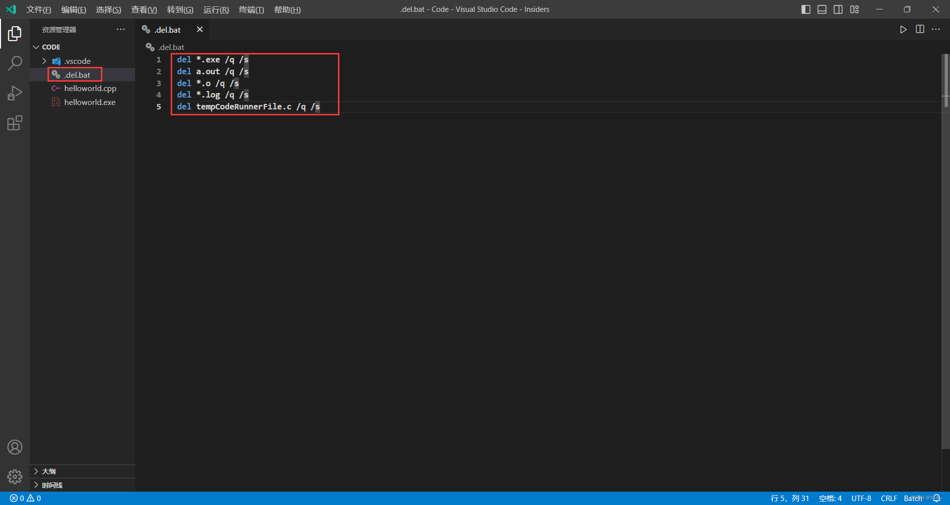Change indentation via 空格: 4
Viewport: 950px width, 505px height.
pyautogui.click(x=830, y=499)
